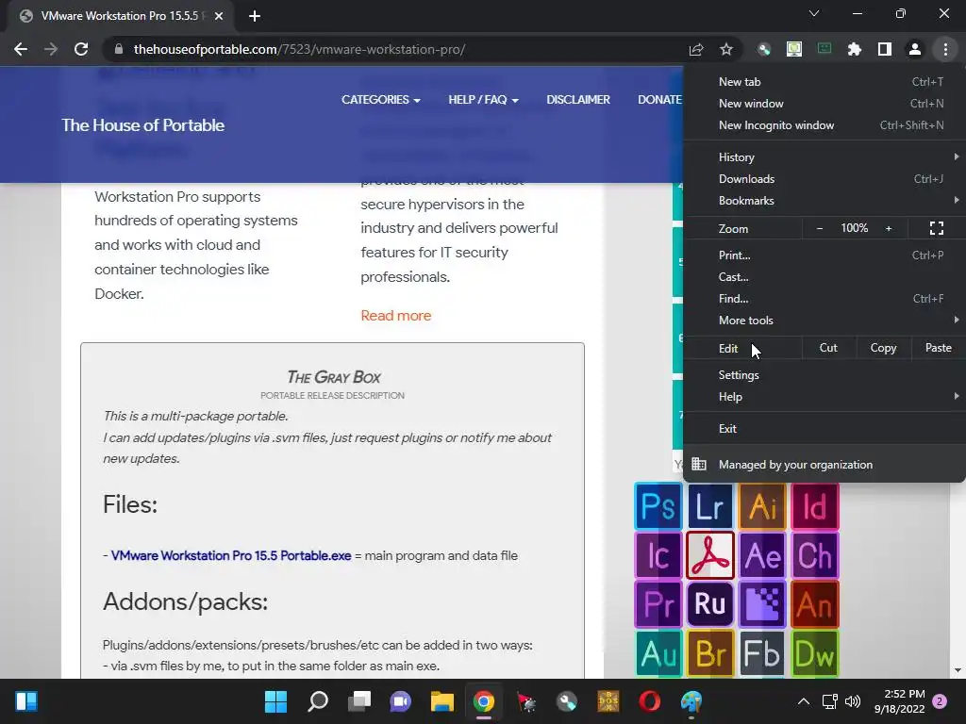Click the Fb Adobe icon
This screenshot has width=966, height=724.
tap(762, 653)
